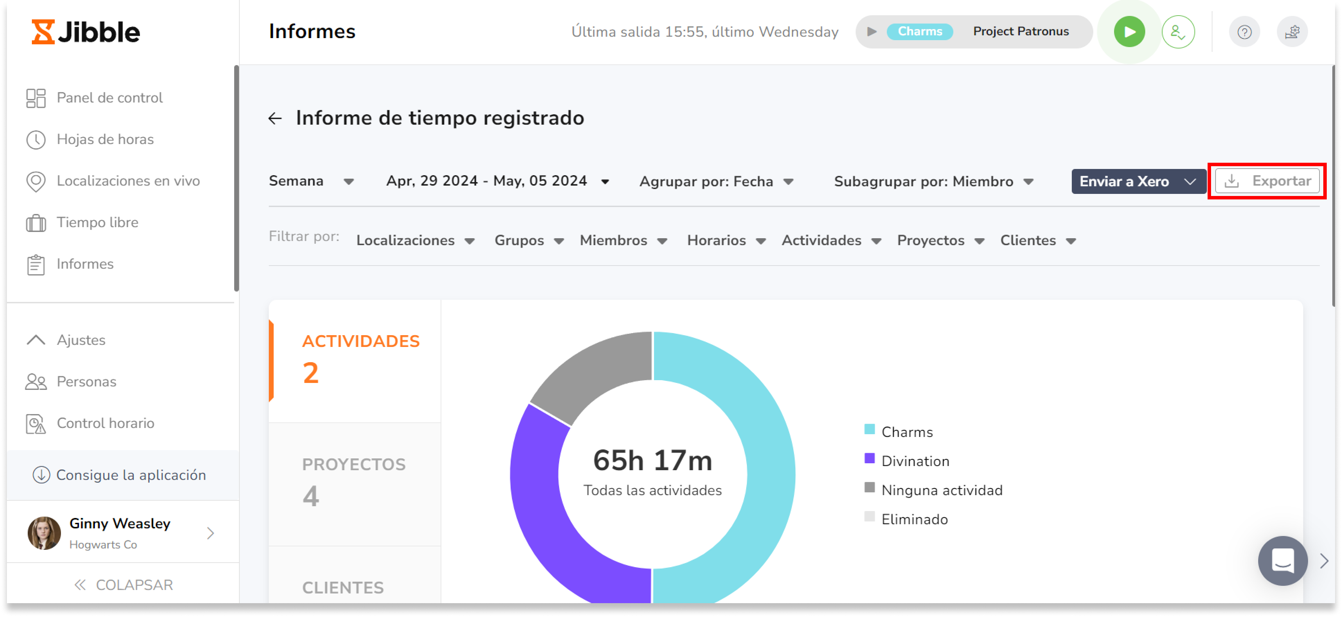Viewport: 1342px width, 617px height.
Task: Click Charms cyan legend swatch
Action: coord(869,430)
